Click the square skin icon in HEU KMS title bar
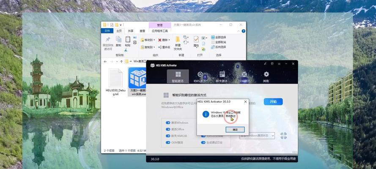 tap(272, 64)
